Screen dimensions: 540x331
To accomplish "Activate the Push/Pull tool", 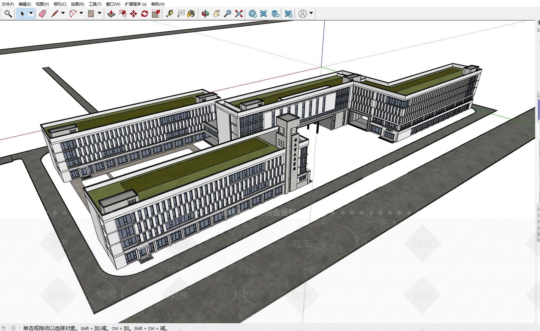I will [111, 14].
